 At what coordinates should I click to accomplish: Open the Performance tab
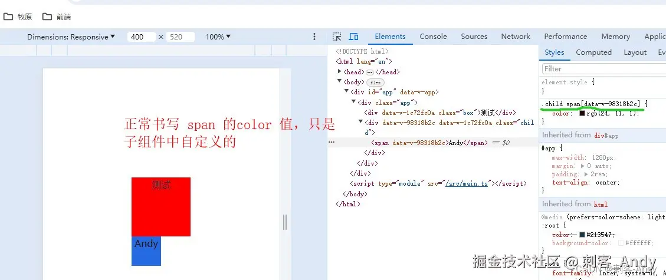(565, 37)
